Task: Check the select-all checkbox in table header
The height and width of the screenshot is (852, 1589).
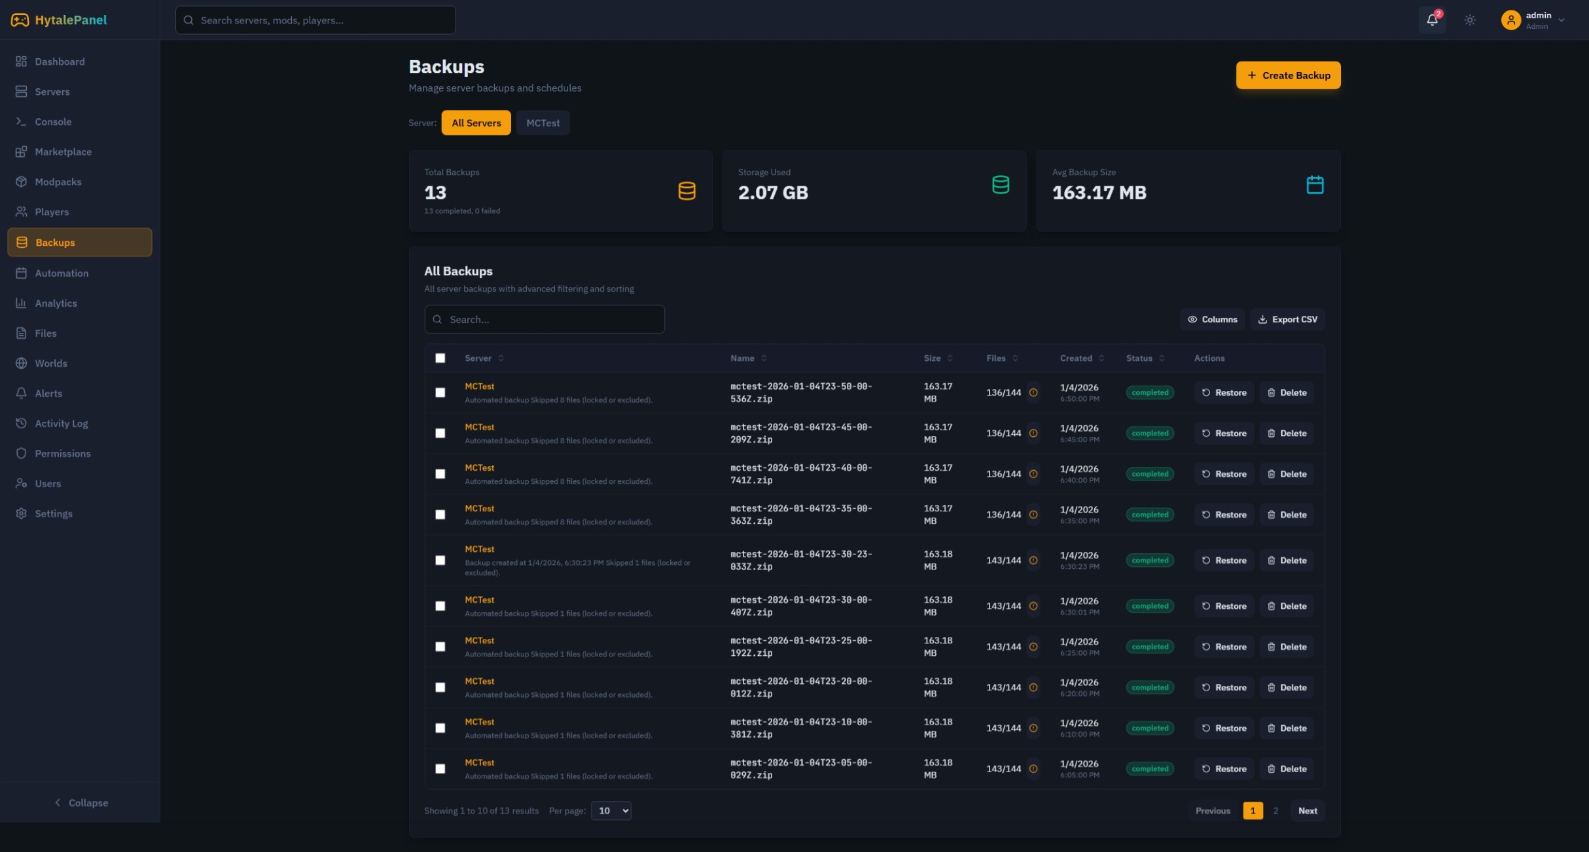Action: click(440, 358)
